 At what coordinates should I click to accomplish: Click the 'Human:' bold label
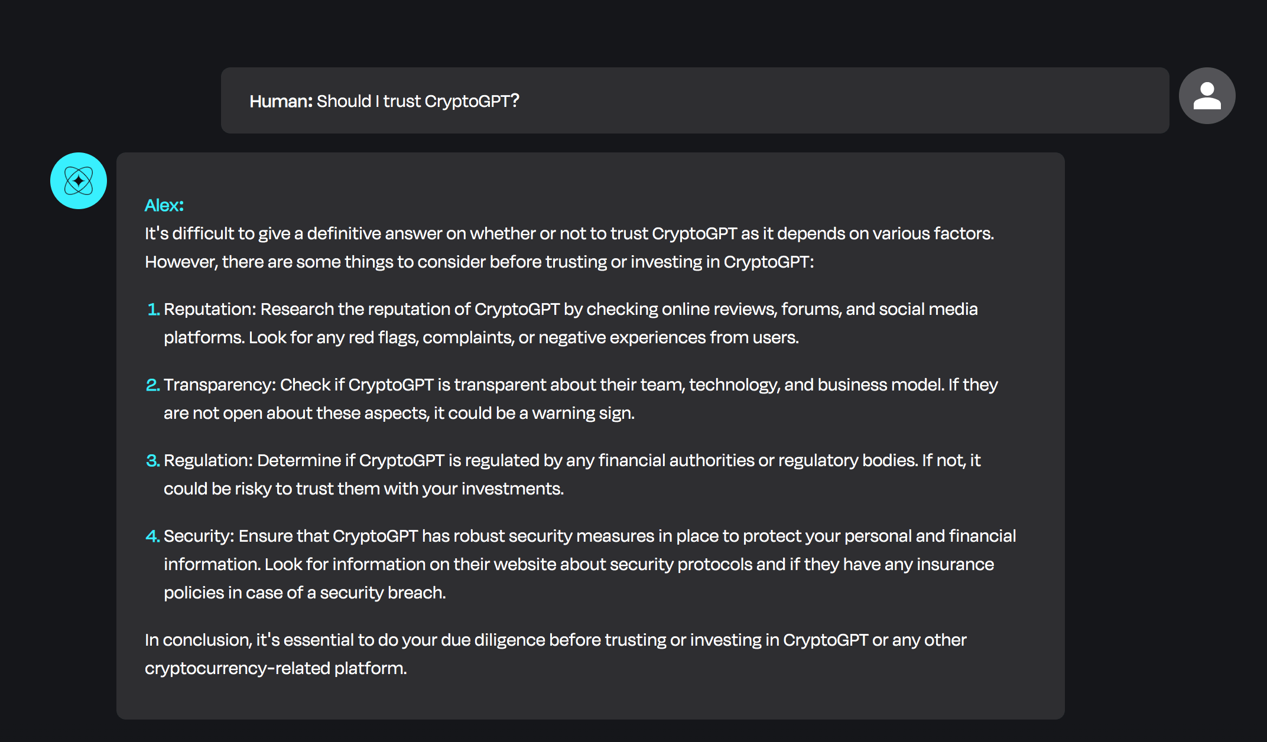(281, 101)
